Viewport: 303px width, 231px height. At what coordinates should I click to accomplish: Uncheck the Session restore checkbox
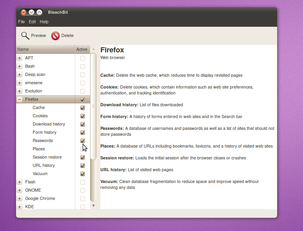pos(83,157)
